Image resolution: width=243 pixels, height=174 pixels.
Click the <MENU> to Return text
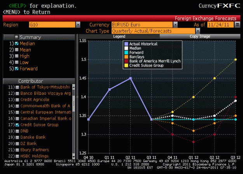click(x=26, y=12)
